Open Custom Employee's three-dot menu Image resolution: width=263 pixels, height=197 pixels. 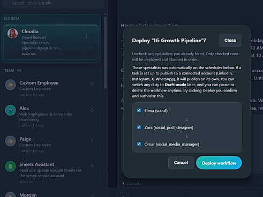pyautogui.click(x=92, y=85)
